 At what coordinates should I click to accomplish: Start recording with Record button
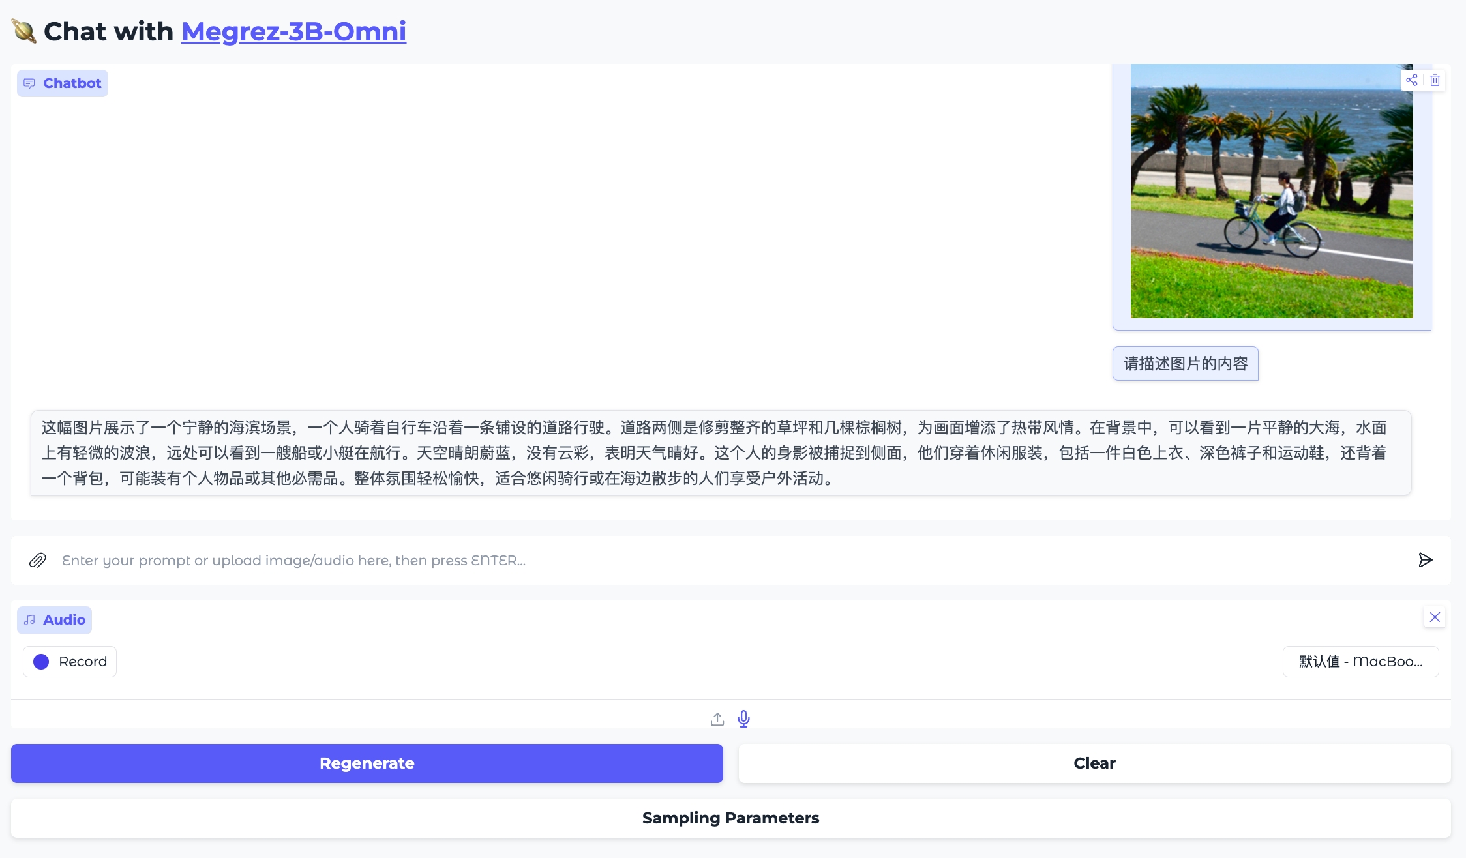(x=70, y=662)
